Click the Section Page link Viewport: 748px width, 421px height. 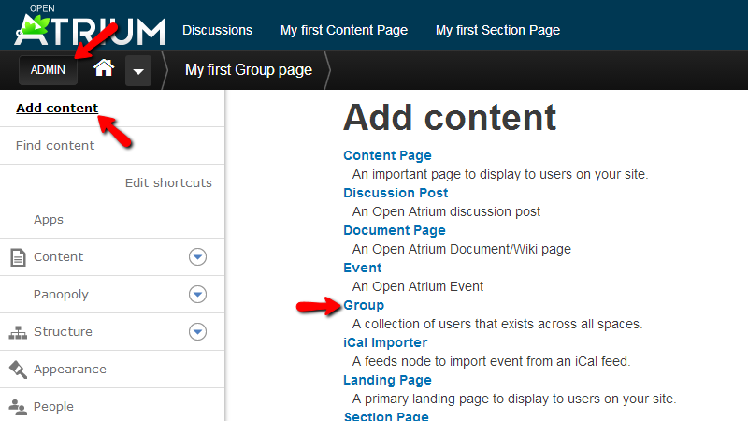click(386, 415)
